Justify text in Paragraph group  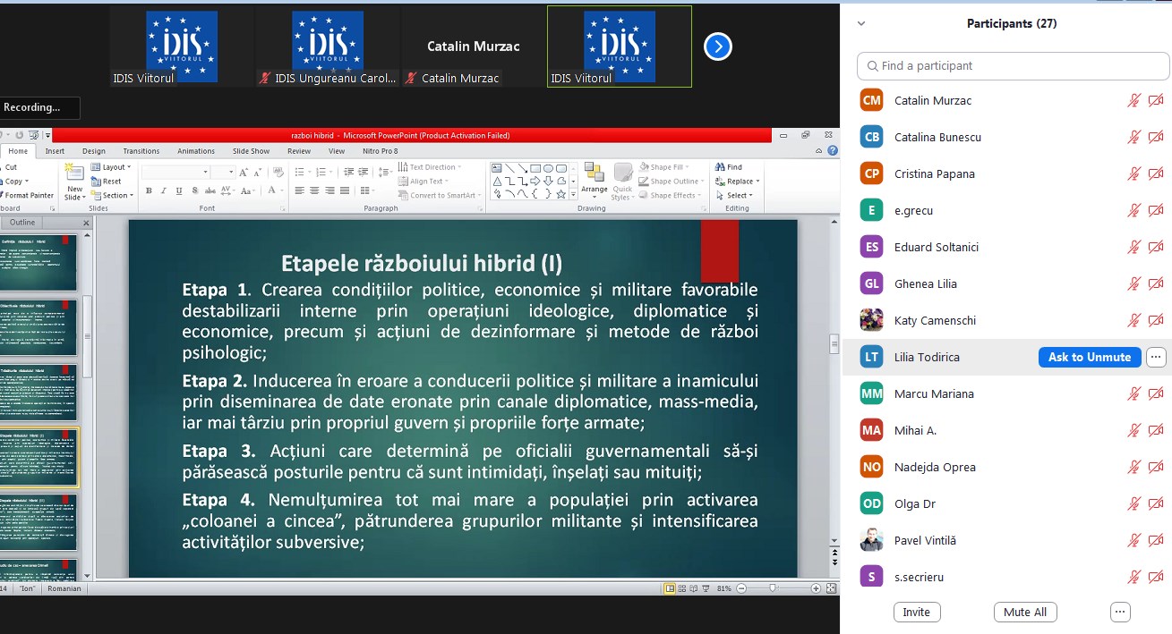click(344, 190)
